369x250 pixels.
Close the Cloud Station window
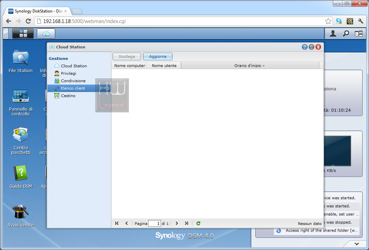(318, 47)
